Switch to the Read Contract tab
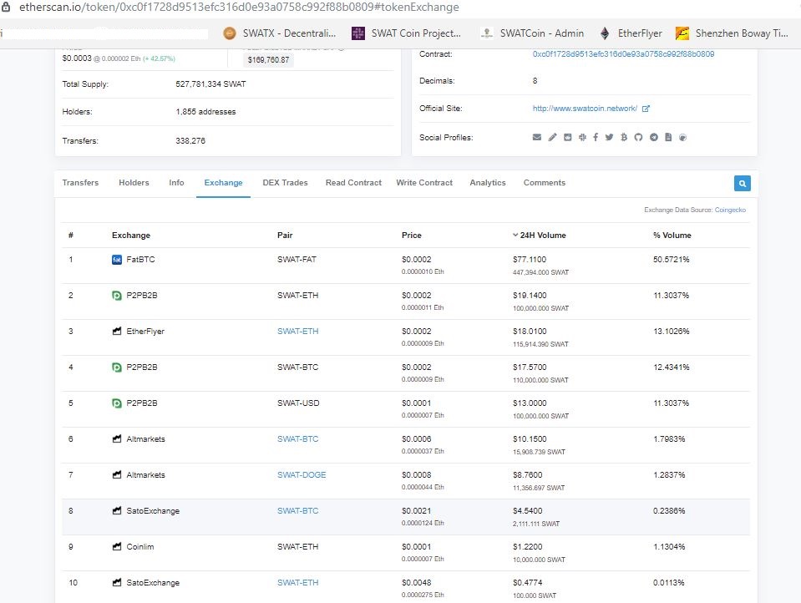This screenshot has width=801, height=603. coord(353,182)
